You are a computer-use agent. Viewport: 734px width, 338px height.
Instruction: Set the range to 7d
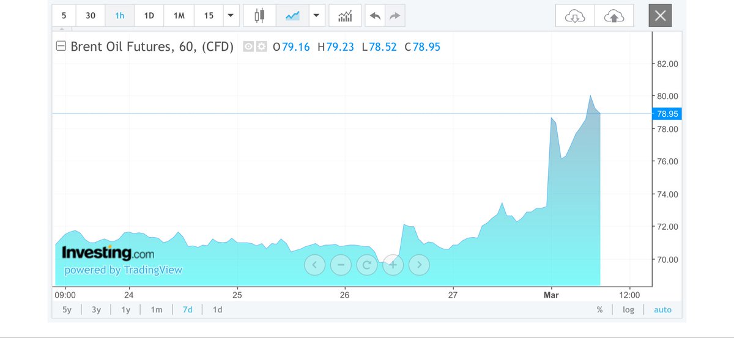tap(187, 310)
